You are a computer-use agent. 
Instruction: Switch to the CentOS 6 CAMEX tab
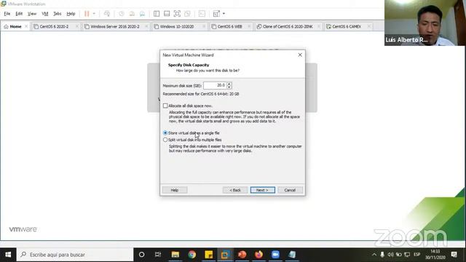(346, 26)
